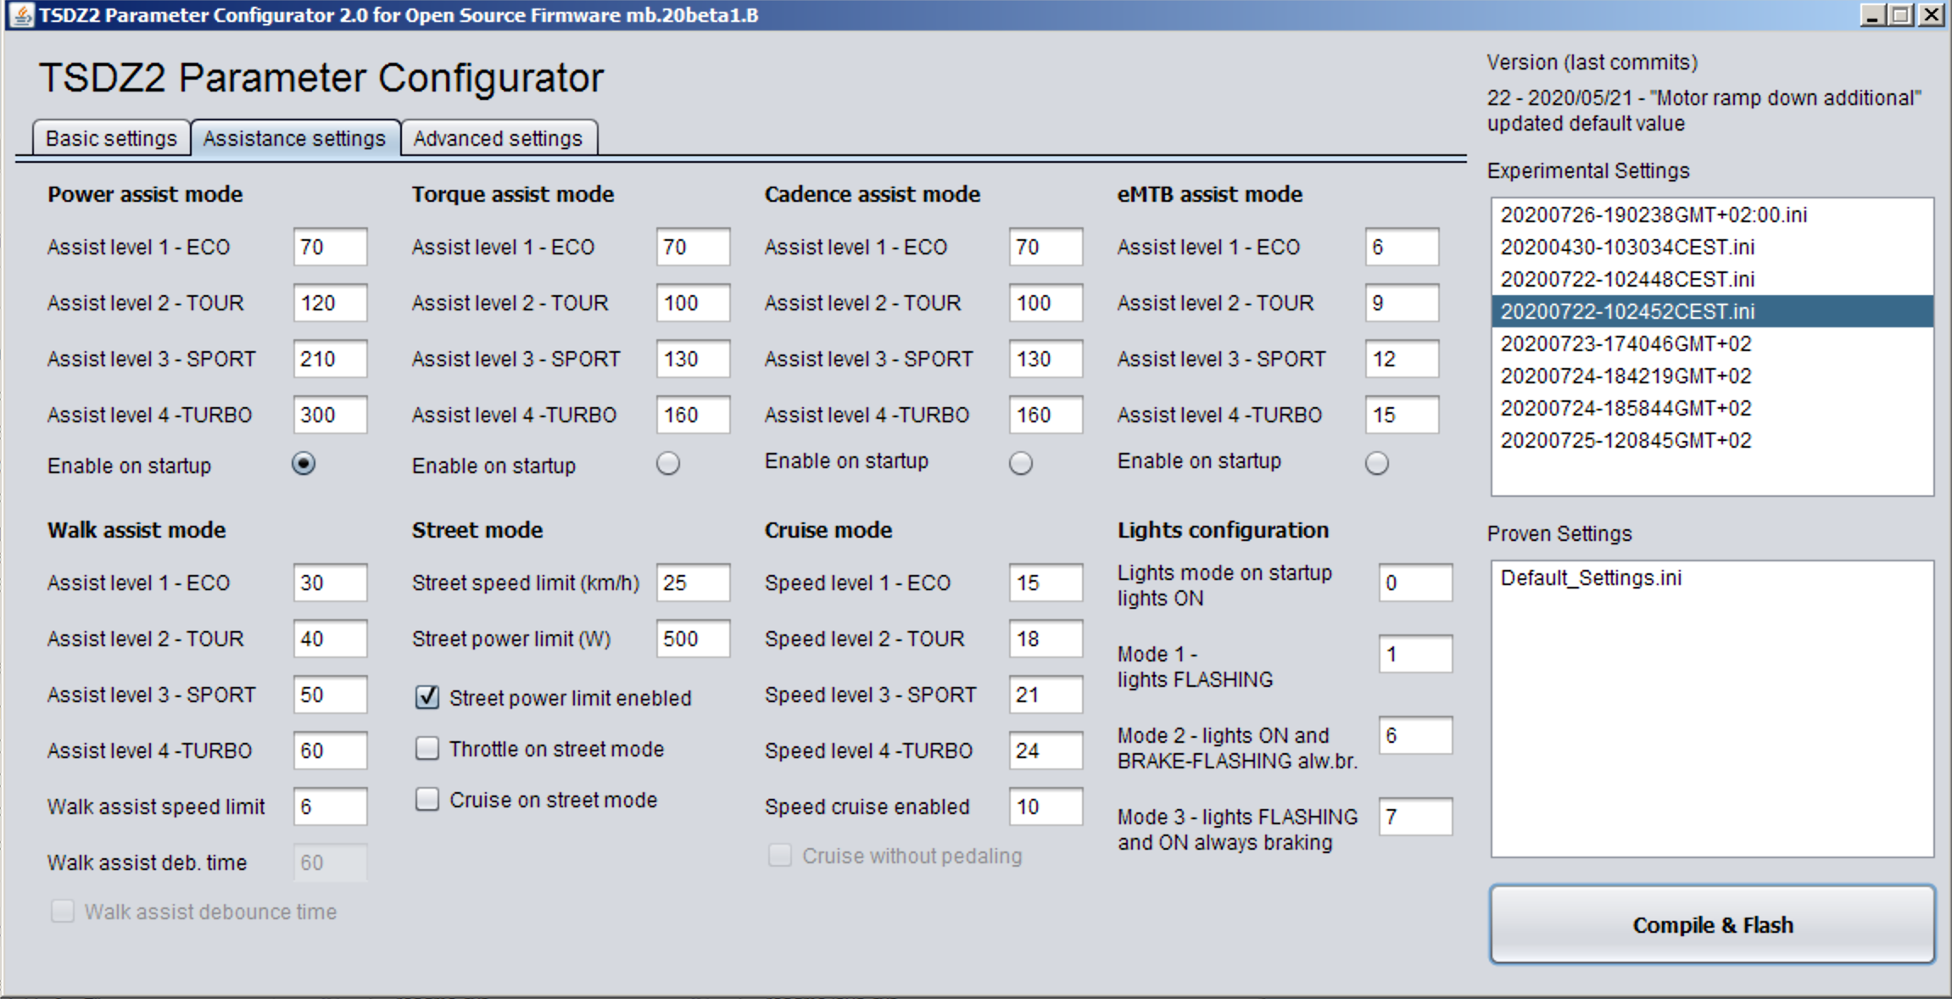Click Torque assist level 4 TURBO field
Screen dimensions: 1952x999
[x=694, y=415]
